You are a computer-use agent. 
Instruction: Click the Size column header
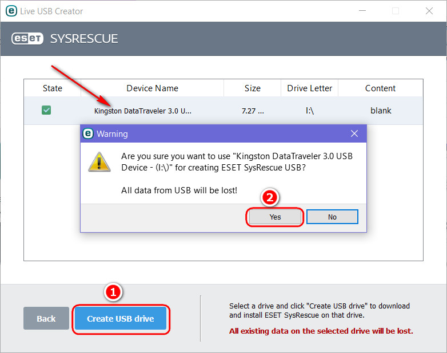click(x=252, y=88)
